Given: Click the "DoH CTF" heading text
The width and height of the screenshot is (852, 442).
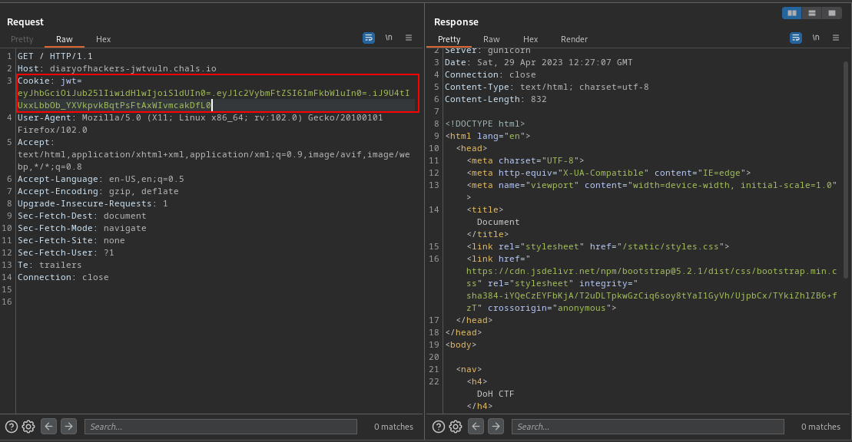Looking at the screenshot, I should pyautogui.click(x=495, y=393).
